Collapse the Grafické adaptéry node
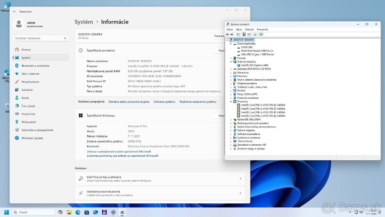The width and height of the screenshot is (385, 217). click(230, 61)
